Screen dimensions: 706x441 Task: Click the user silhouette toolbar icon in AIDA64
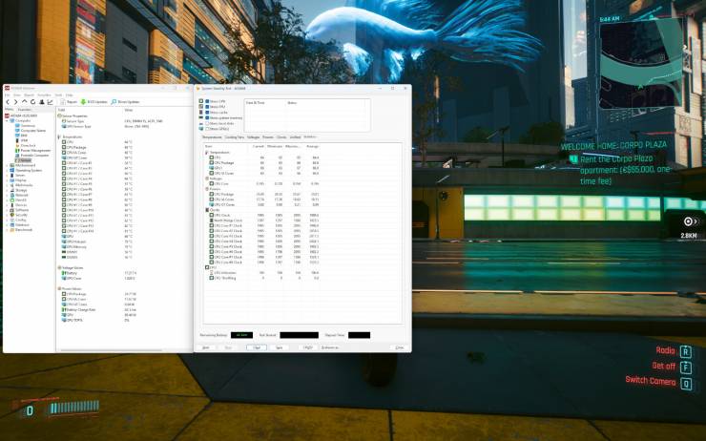tap(41, 102)
